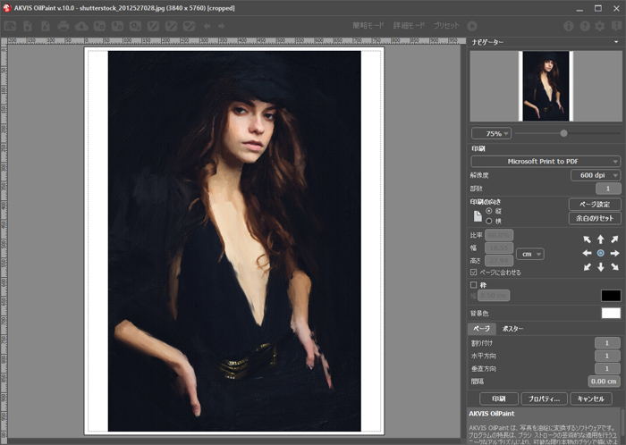Click the open image file icon

tap(28, 26)
